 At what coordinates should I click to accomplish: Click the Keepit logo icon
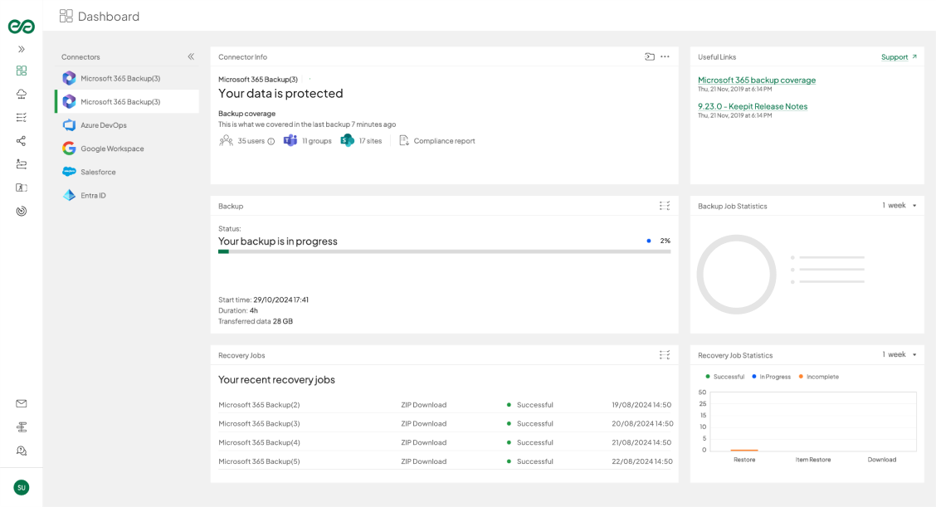tap(21, 27)
